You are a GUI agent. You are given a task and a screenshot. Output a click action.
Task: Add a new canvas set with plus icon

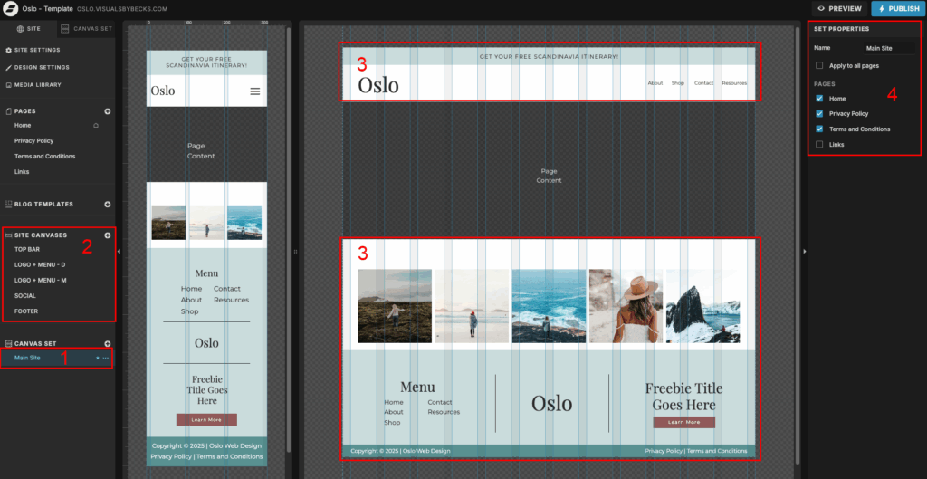tap(108, 344)
